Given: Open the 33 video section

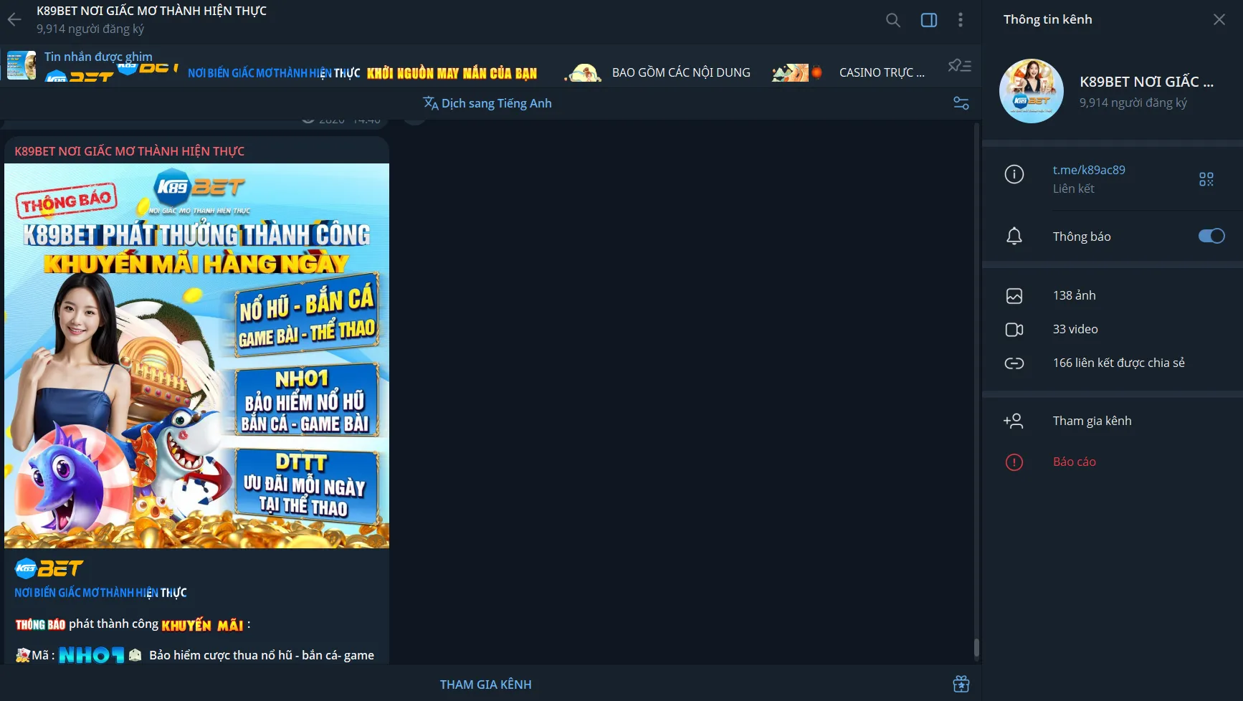Looking at the screenshot, I should (1075, 329).
